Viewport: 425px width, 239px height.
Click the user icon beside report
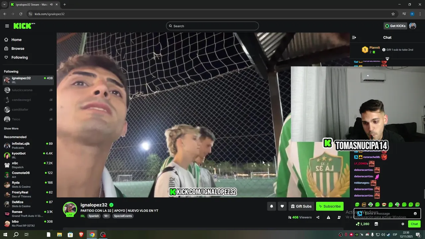click(x=339, y=217)
